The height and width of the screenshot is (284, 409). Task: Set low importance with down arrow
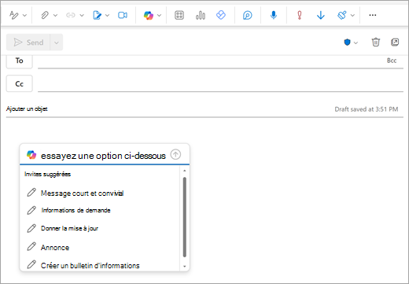[321, 15]
